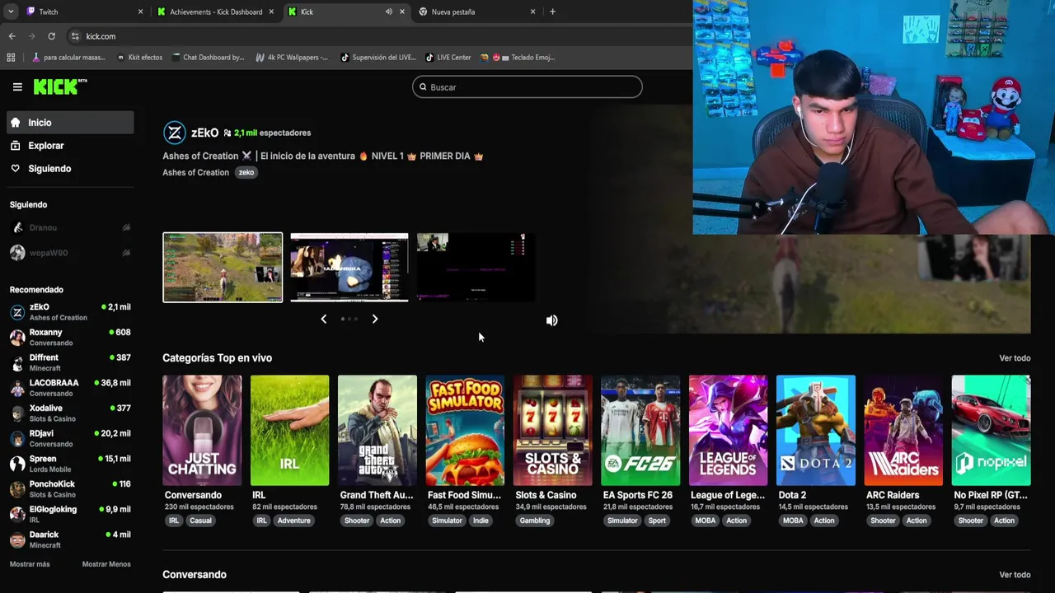Select the second featured stream thumbnail
Image resolution: width=1055 pixels, height=593 pixels.
(x=349, y=268)
